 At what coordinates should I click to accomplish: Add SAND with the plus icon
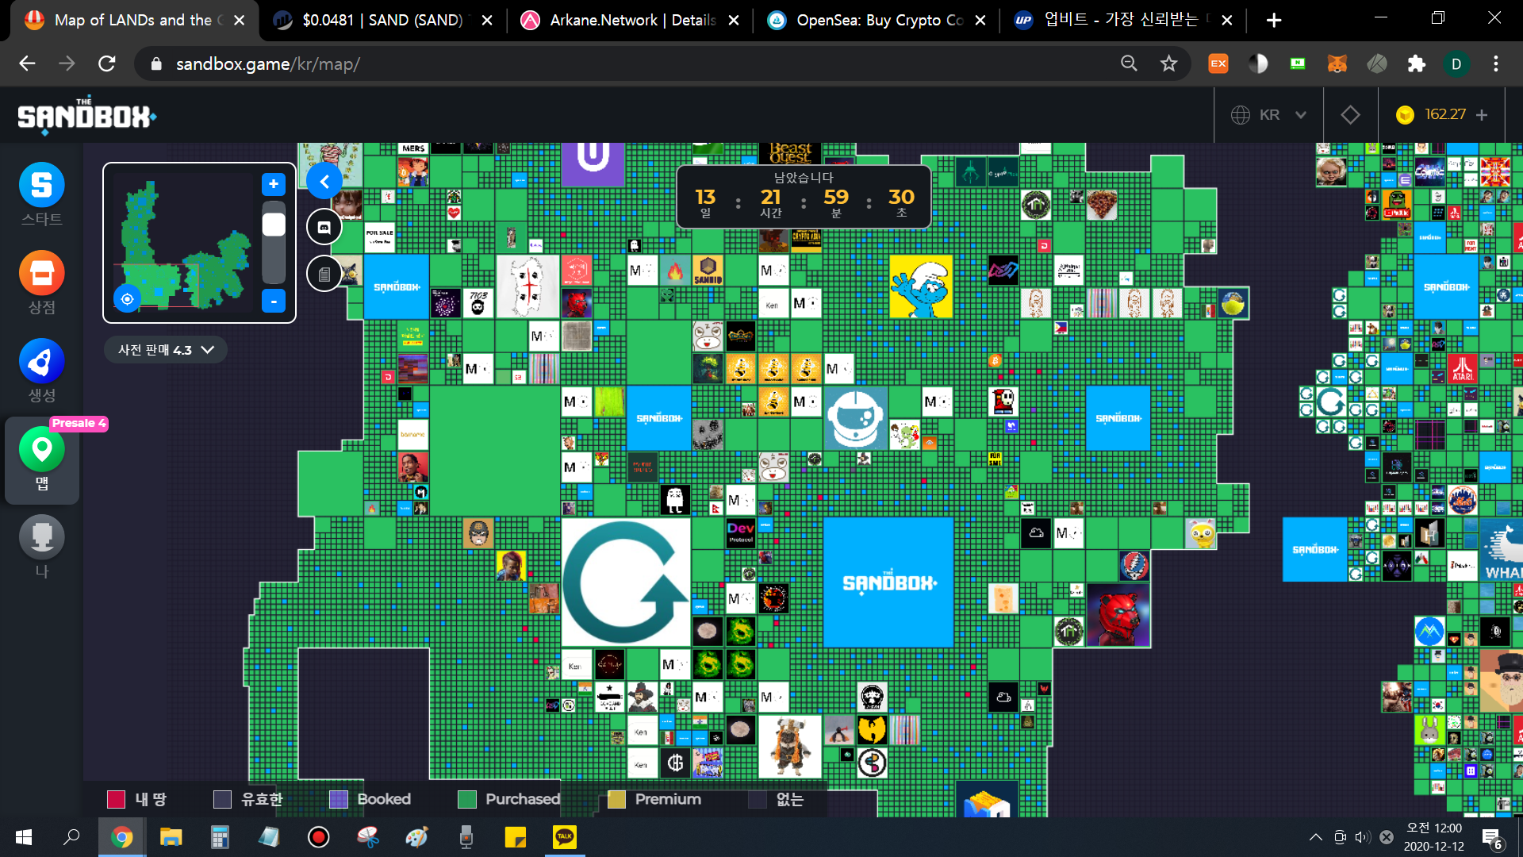point(1482,115)
